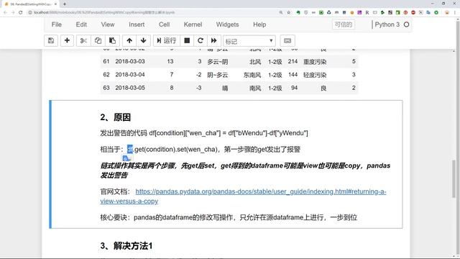Click row index 61 in table
This screenshot has width=460, height=259.
click(106, 61)
